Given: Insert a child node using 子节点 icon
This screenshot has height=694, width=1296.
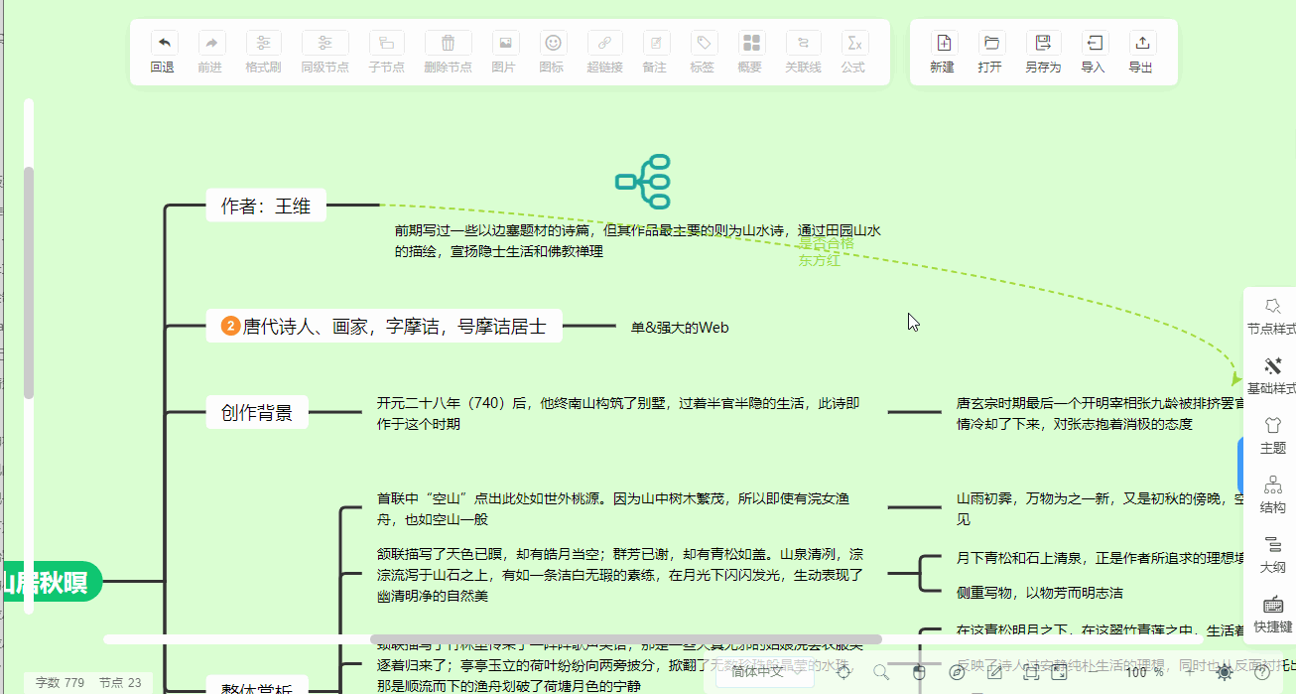Looking at the screenshot, I should (x=386, y=52).
